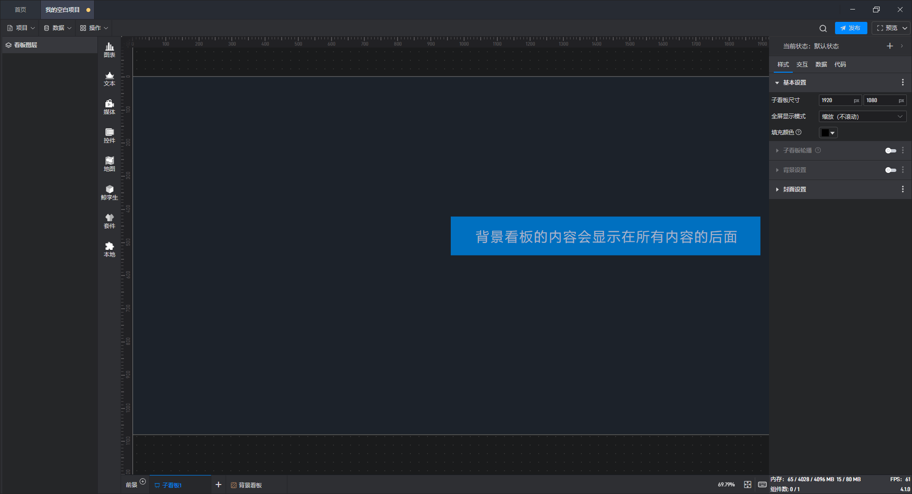The height and width of the screenshot is (494, 912).
Task: Switch to the 数据 tab in the properties panel
Action: tap(821, 65)
